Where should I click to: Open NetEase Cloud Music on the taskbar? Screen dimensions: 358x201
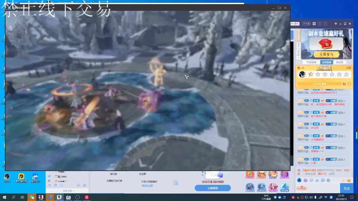coord(87,197)
